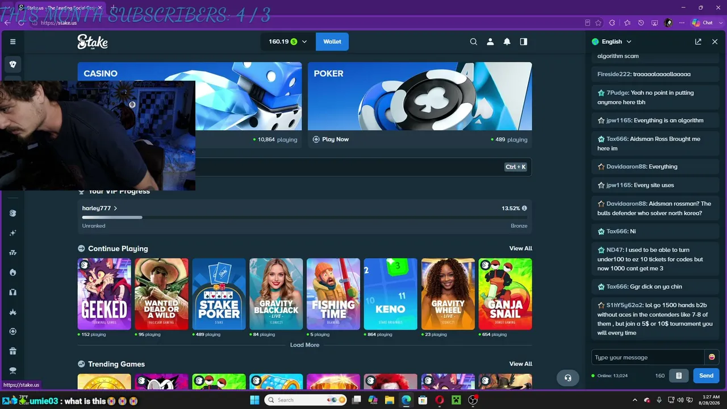
Task: Open the live dealer tuxedo sidebar icon
Action: point(12,292)
